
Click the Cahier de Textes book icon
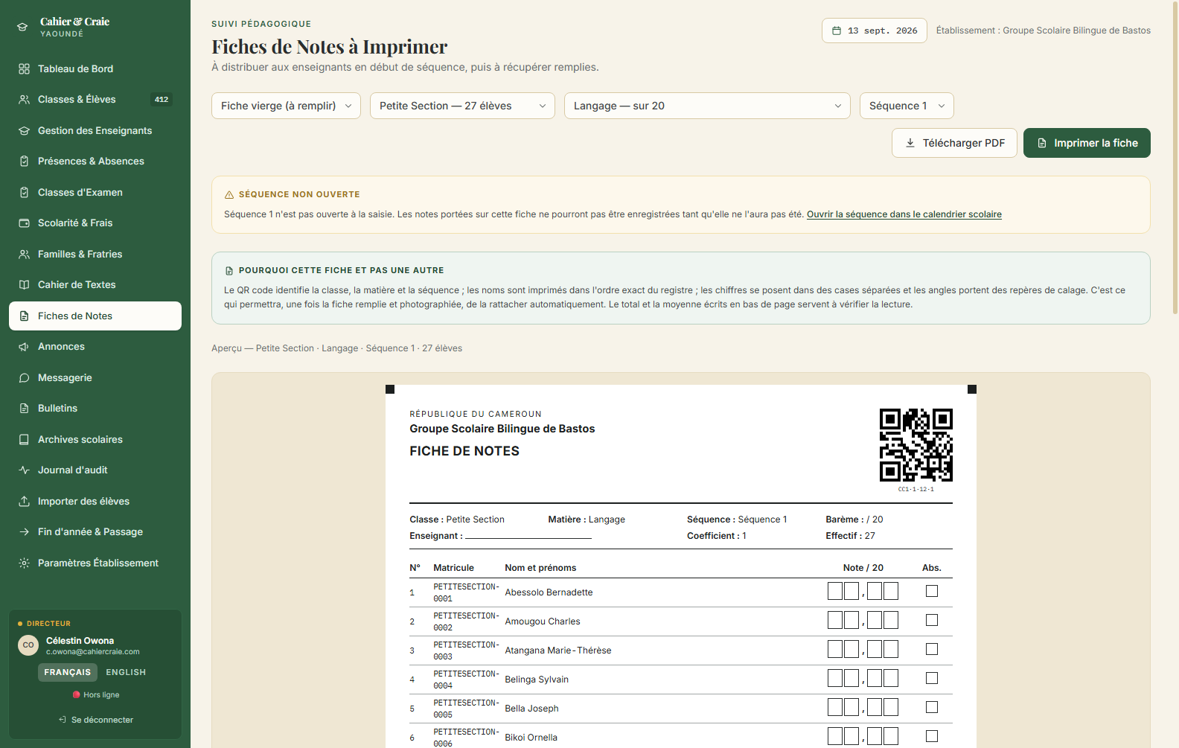click(x=24, y=284)
